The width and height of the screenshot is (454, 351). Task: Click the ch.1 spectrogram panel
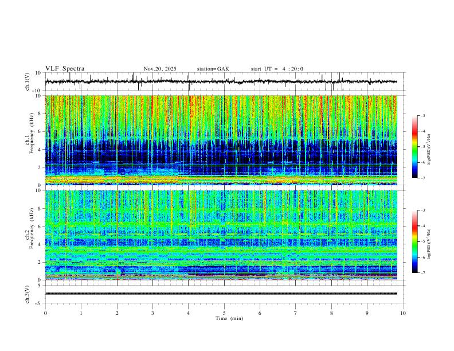tap(221, 140)
